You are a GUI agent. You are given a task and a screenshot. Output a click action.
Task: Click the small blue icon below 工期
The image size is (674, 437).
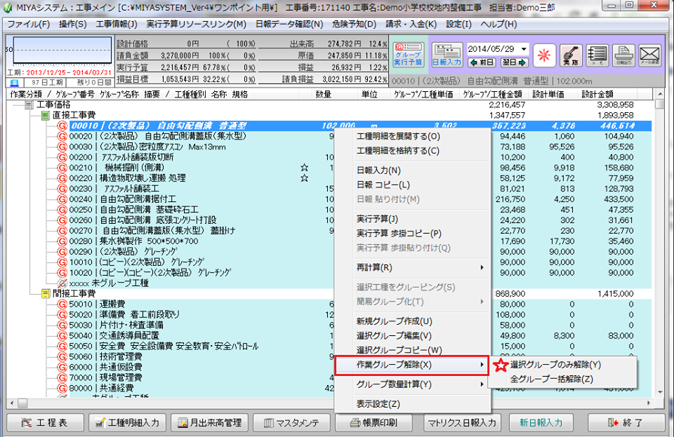tap(14, 83)
